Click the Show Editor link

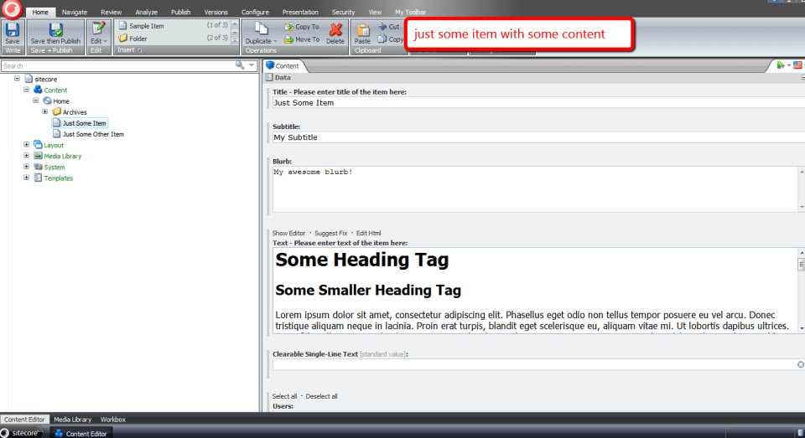(x=288, y=233)
